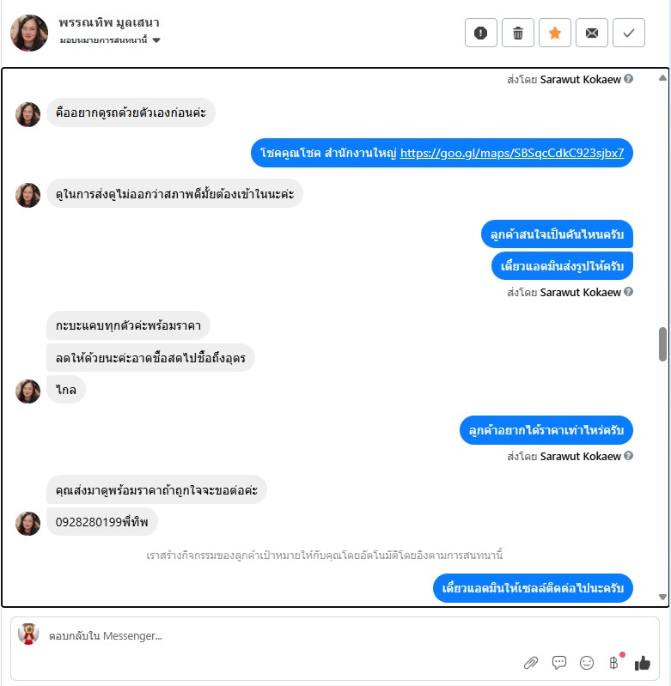Send a thumbs up like
Viewport: 671px width, 686px height.
tap(642, 664)
